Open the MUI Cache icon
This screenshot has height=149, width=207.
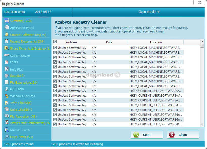7,89
